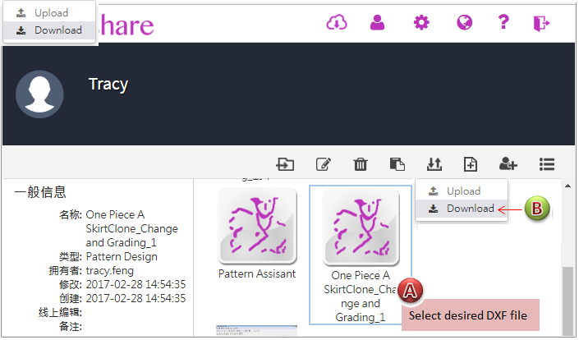Open the upload/download toolbar dropdown

point(434,164)
